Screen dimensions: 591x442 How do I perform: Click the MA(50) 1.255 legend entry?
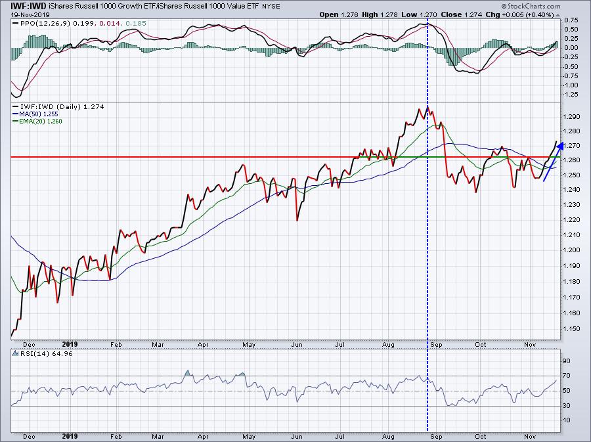click(39, 114)
